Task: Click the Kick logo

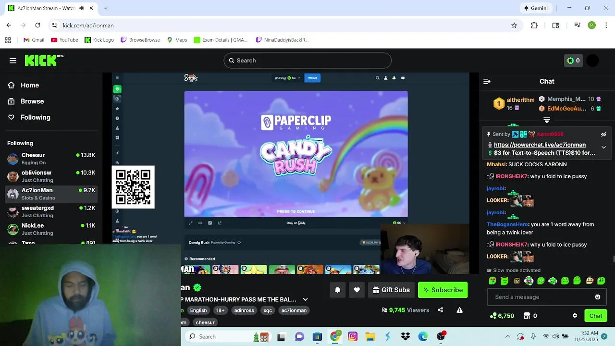Action: [x=44, y=60]
